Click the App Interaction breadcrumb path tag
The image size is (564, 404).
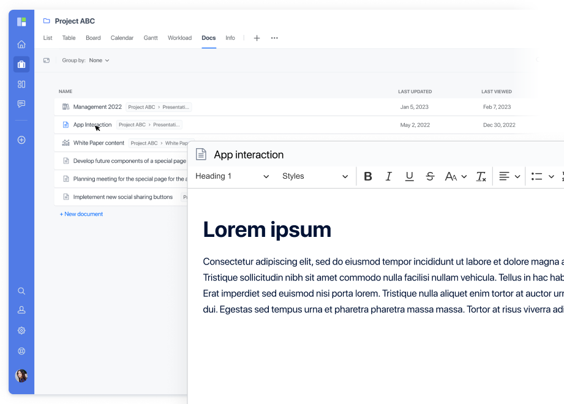click(x=149, y=125)
